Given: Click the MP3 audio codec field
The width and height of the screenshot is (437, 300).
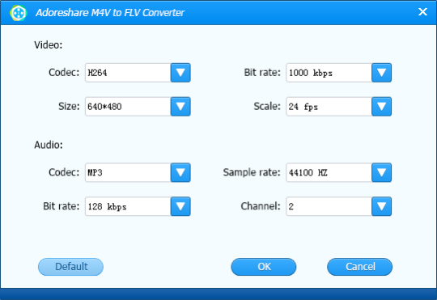Looking at the screenshot, I should tap(128, 172).
